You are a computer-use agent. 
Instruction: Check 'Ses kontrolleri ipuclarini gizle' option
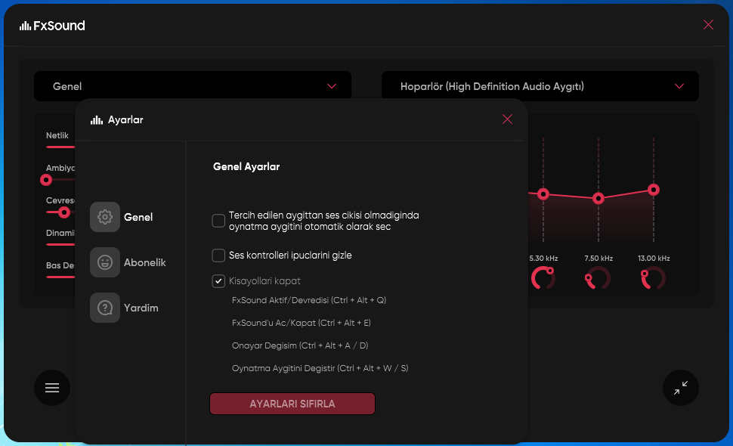tap(218, 256)
